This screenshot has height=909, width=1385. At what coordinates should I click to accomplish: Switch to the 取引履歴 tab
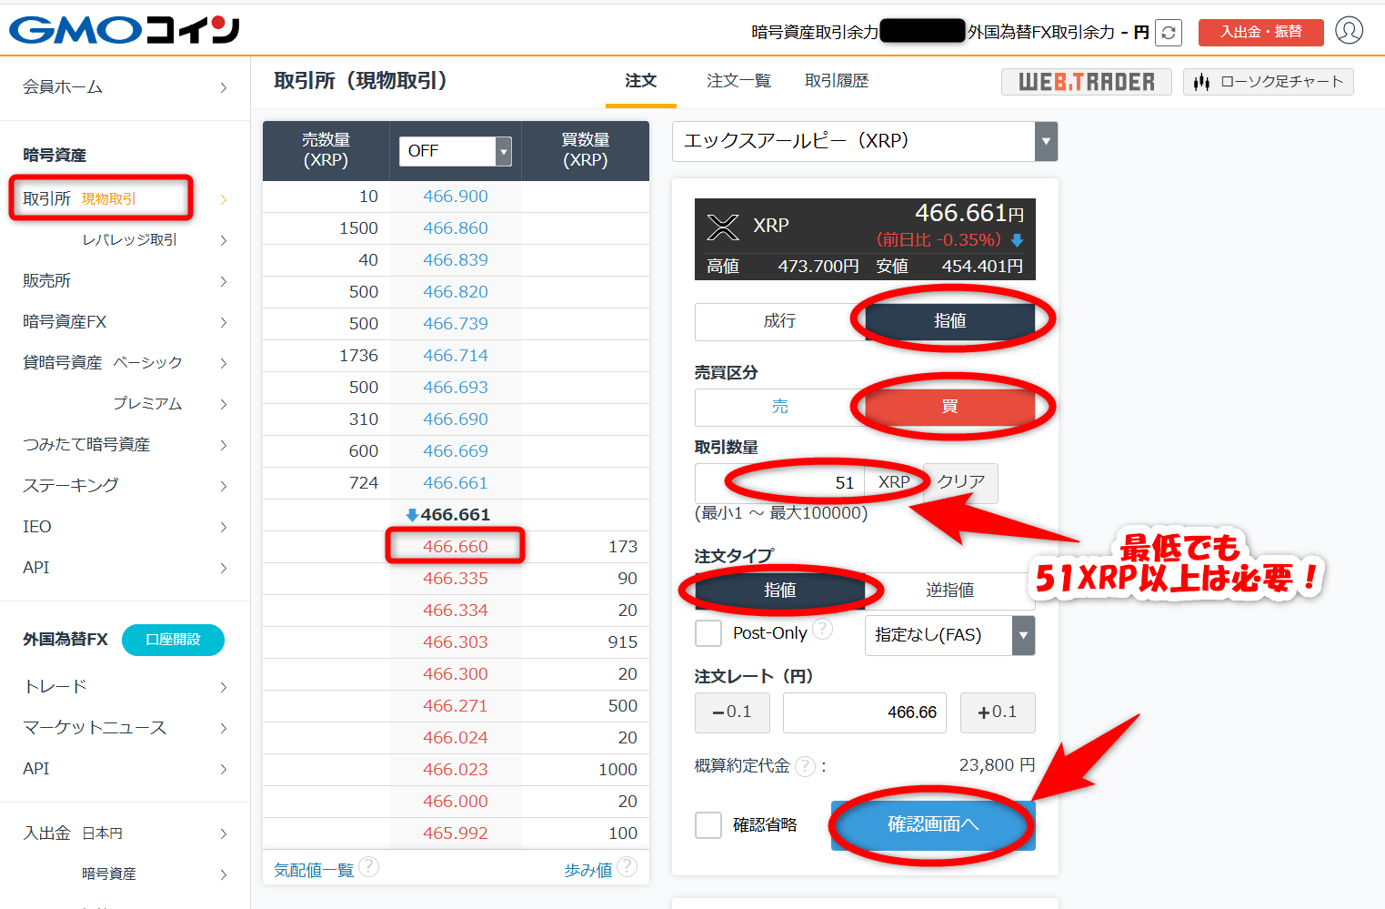pyautogui.click(x=837, y=81)
